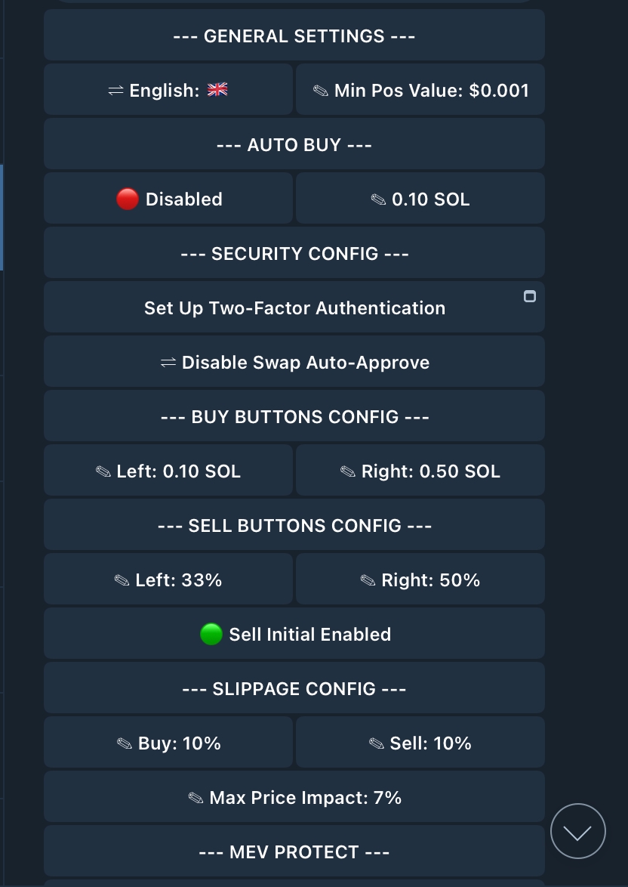The width and height of the screenshot is (628, 887).
Task: Edit the Min Pos Value setting
Action: (x=420, y=90)
